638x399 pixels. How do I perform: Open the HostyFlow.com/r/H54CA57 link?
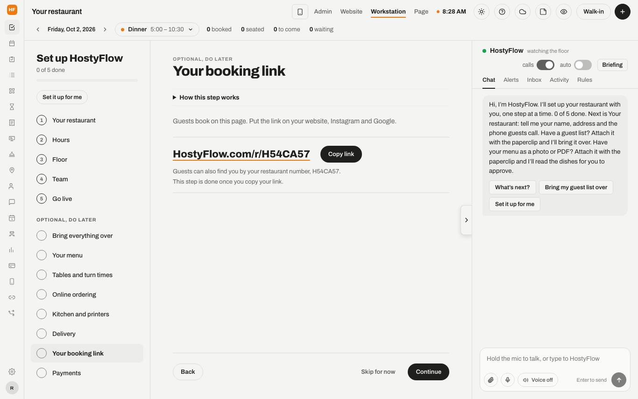pos(241,154)
